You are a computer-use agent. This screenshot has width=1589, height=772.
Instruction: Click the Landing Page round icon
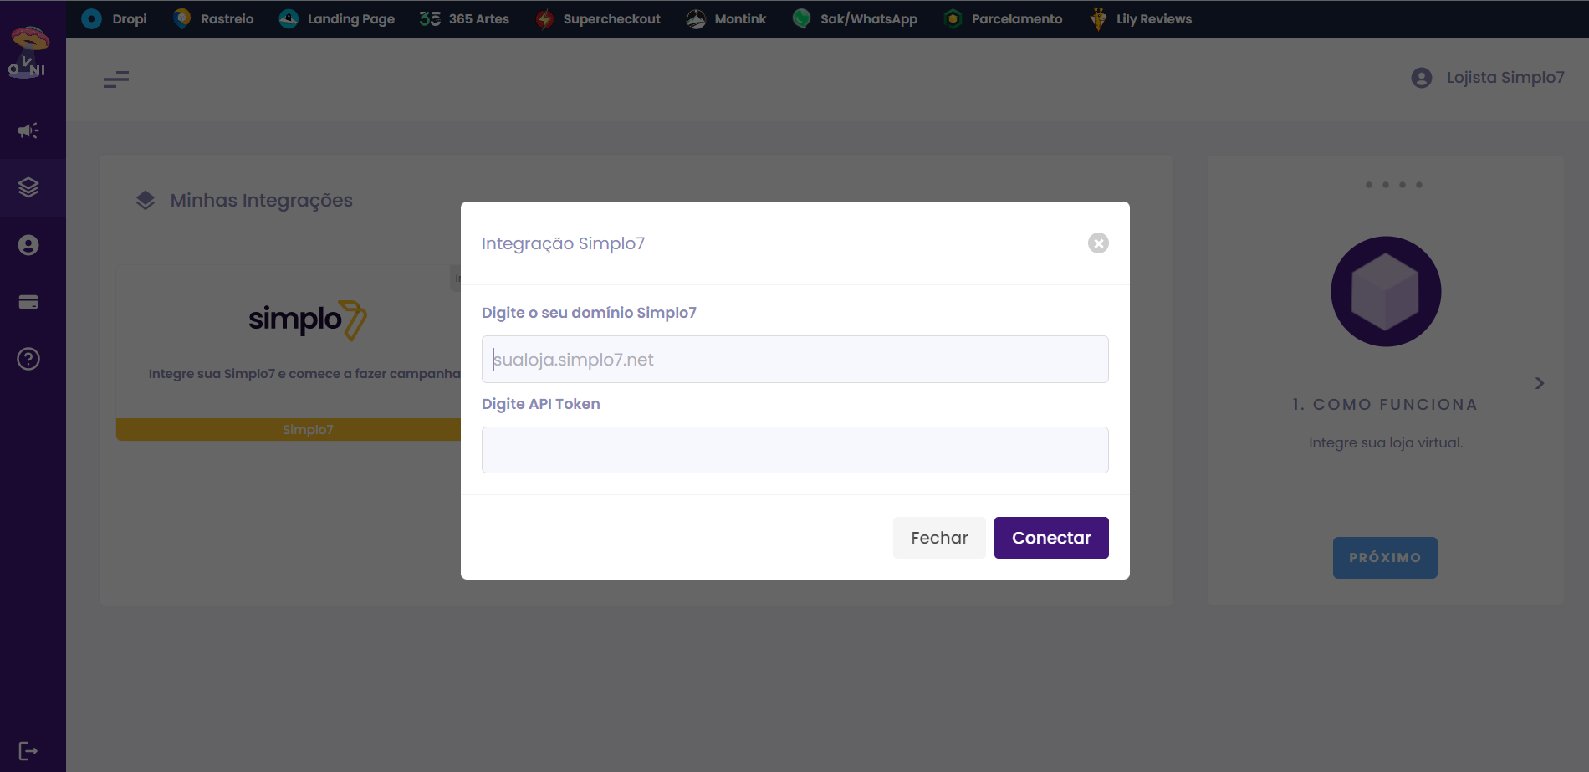click(x=289, y=18)
